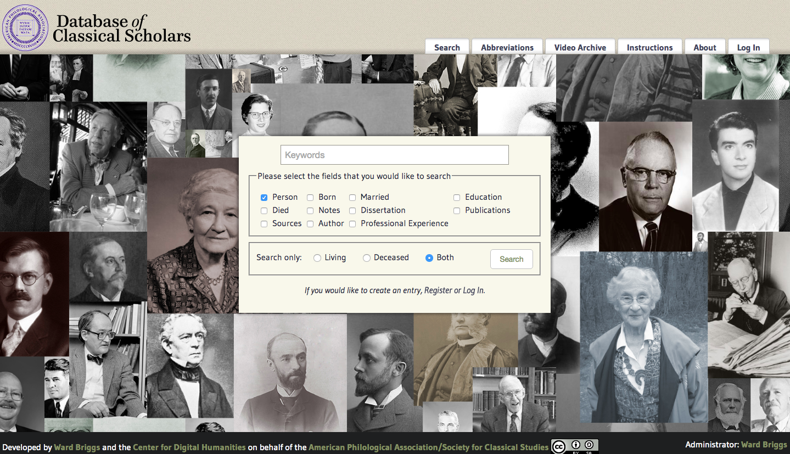Click the American Philological Association seal logo
The height and width of the screenshot is (454, 790).
pyautogui.click(x=25, y=27)
